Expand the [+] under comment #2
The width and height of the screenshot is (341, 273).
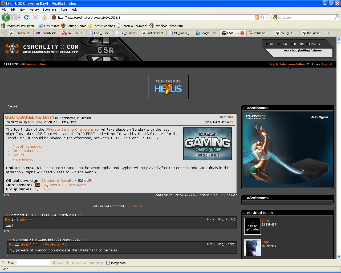click(14, 231)
